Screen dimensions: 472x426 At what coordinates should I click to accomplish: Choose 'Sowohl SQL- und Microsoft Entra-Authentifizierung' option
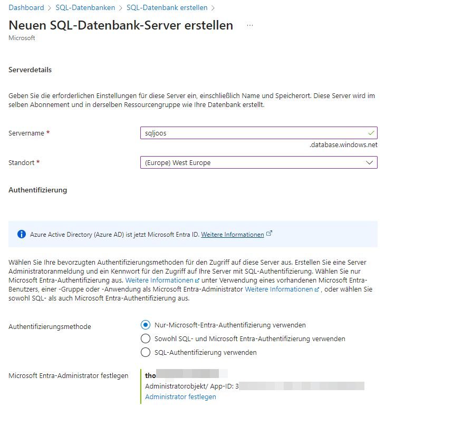[x=146, y=338]
